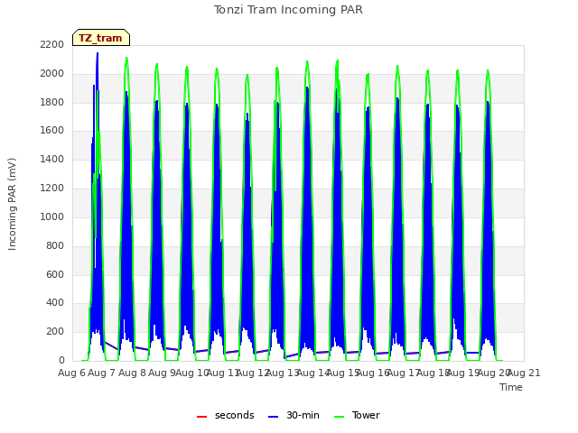Click the red seconds legend color marker

pos(202,417)
